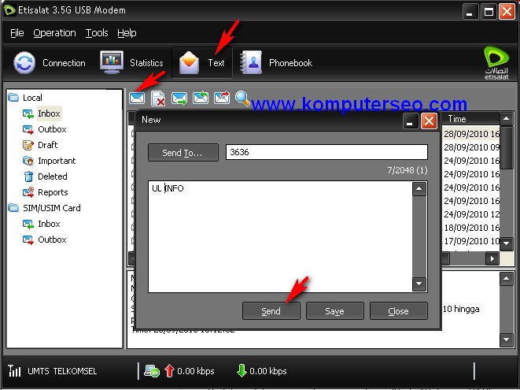Screen dimensions: 520x390
Task: Open the File menu
Action: pos(17,33)
